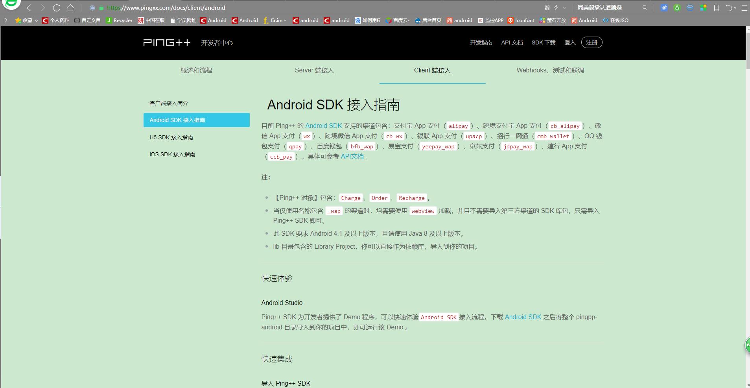Viewport: 750px width, 388px height.
Task: Click the blue screenshot circle icon
Action: click(690, 7)
